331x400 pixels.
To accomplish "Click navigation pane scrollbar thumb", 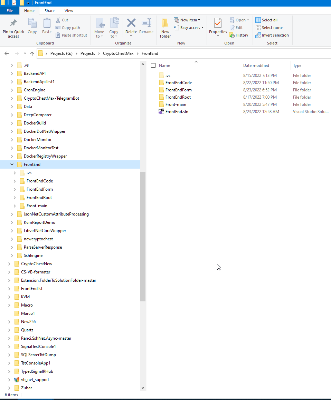I will [x=143, y=237].
